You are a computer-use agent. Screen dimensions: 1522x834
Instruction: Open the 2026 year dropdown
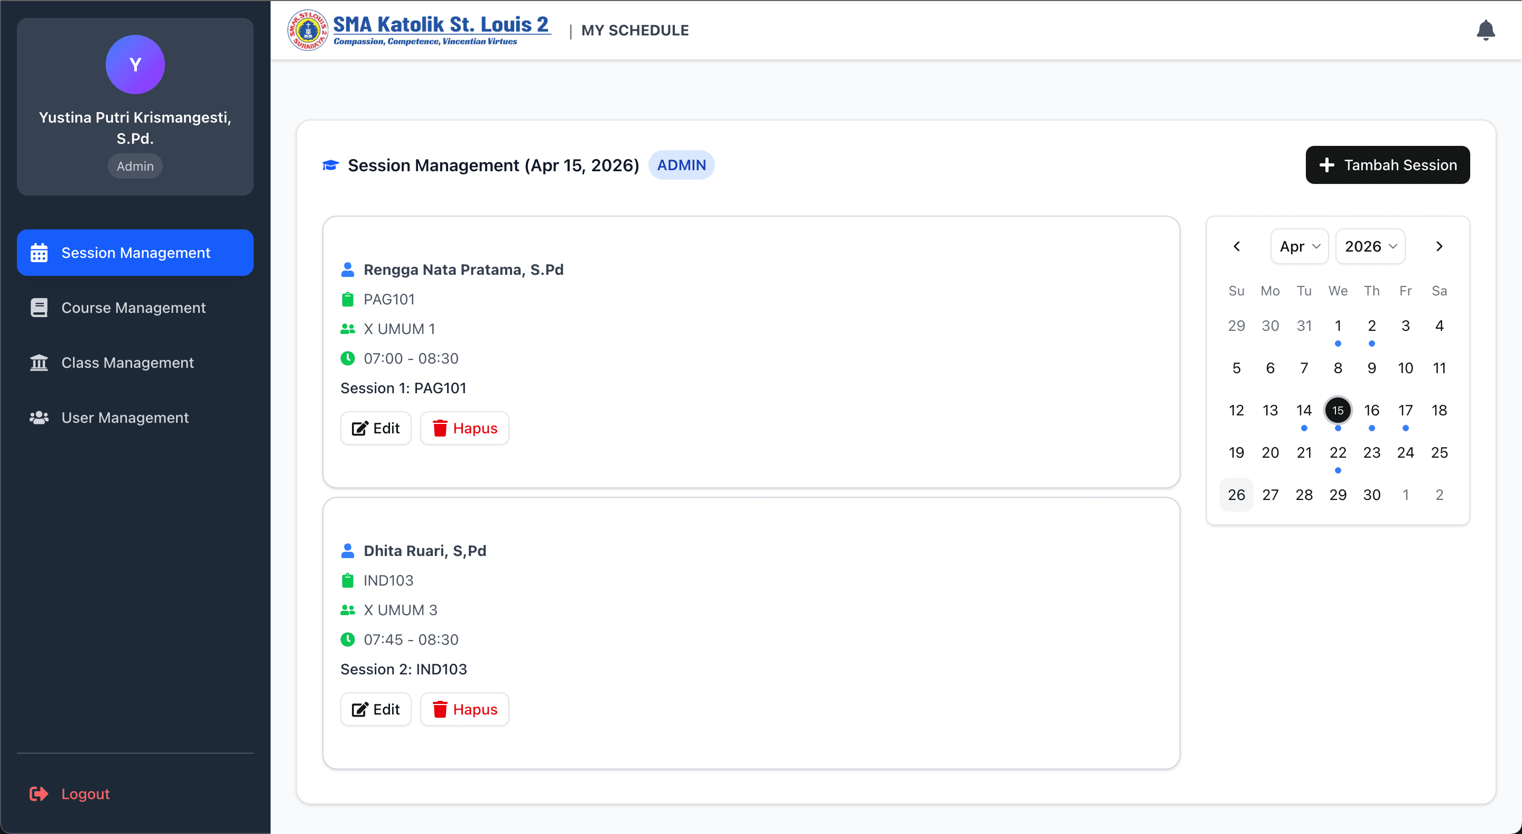coord(1370,246)
